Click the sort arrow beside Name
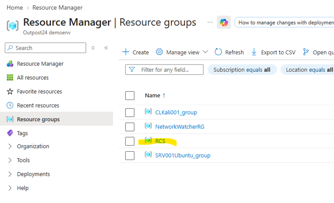334x203 pixels. [x=164, y=96]
